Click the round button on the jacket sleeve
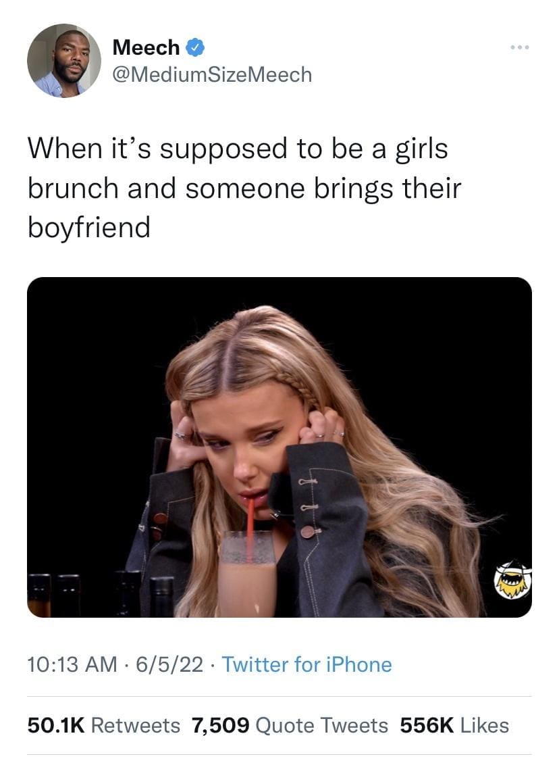Viewport: 559px width, 763px height. (308, 531)
